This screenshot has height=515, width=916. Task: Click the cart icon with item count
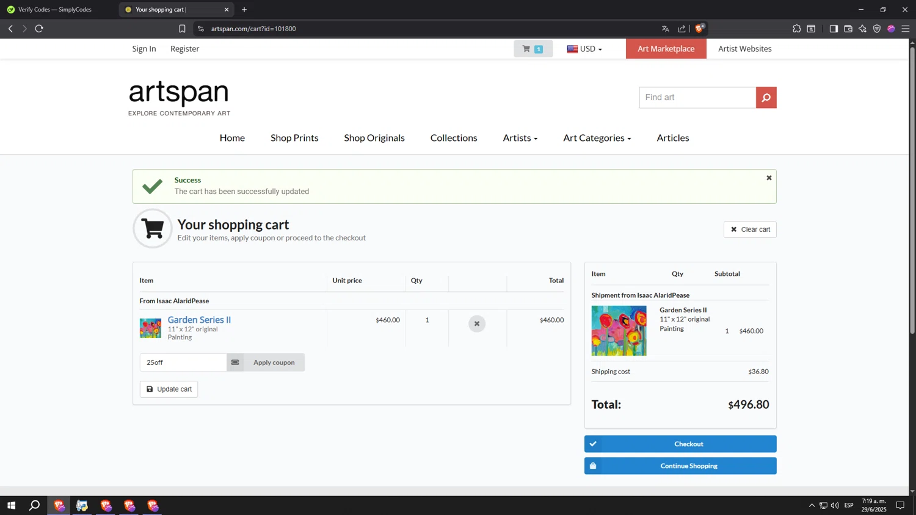pos(533,49)
